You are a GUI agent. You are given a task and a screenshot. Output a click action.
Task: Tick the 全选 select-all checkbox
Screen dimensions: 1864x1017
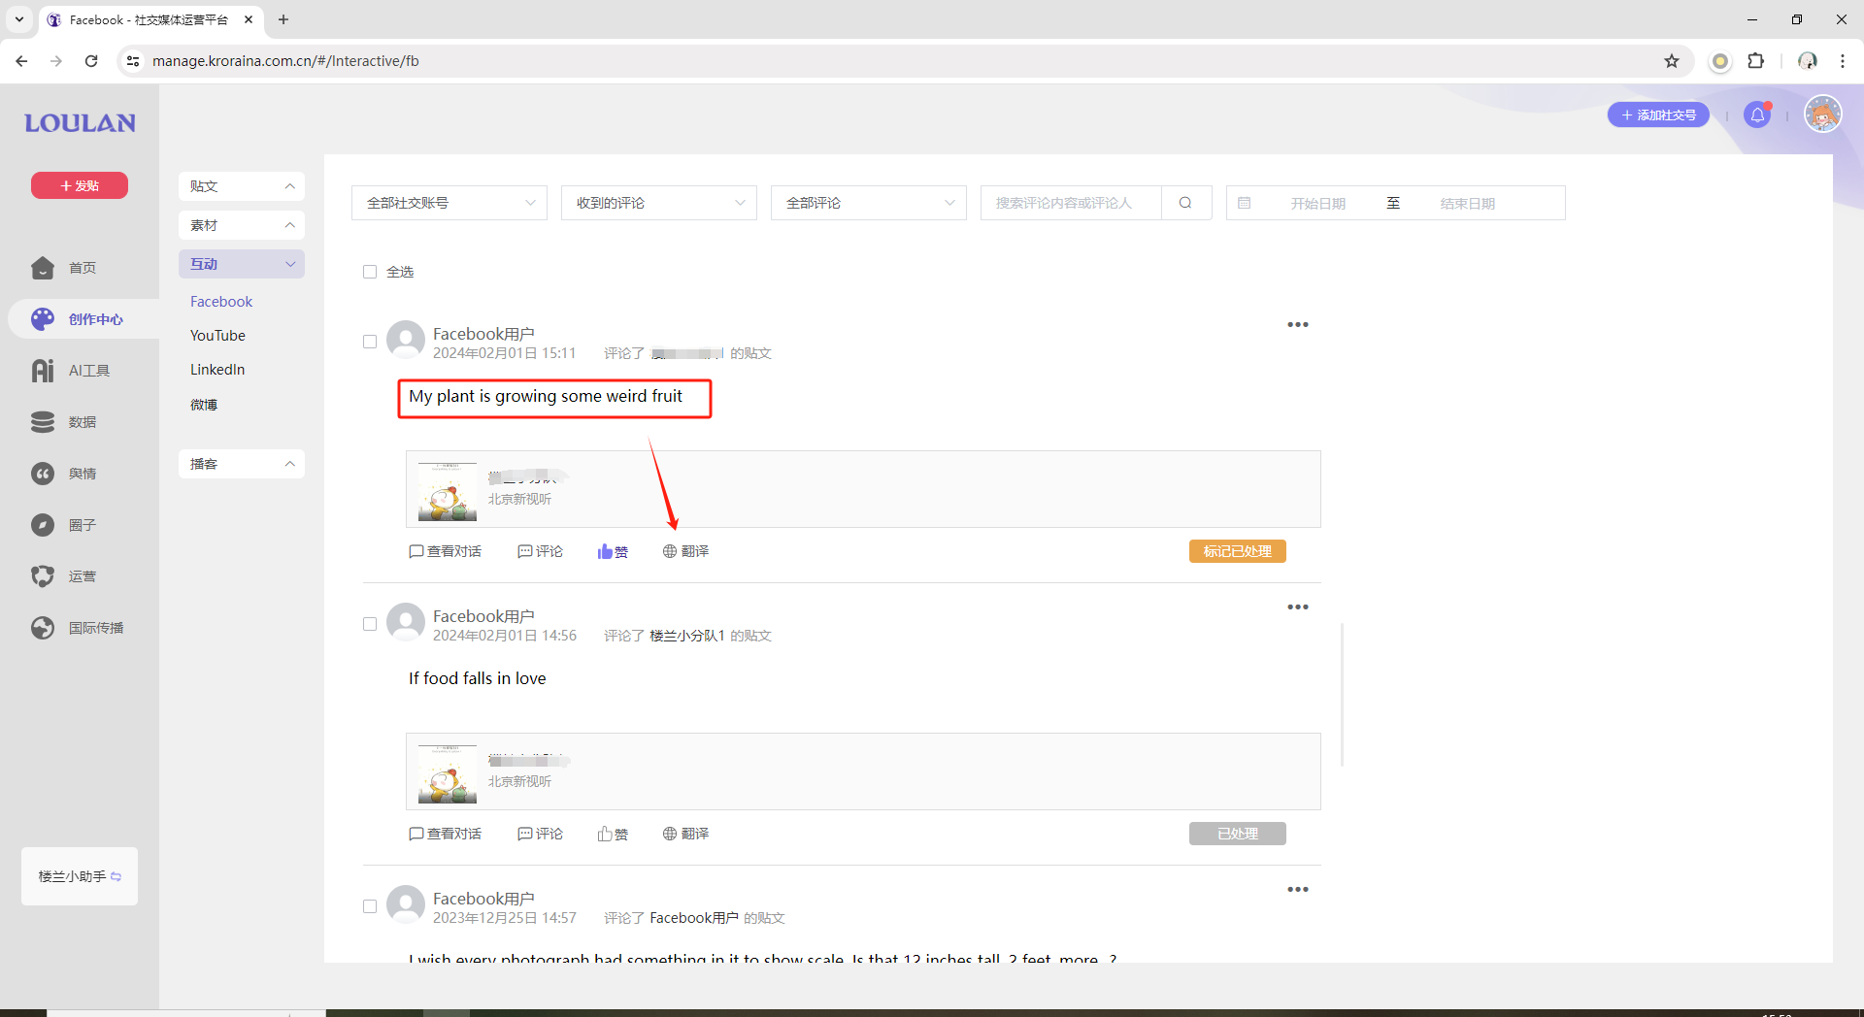pyautogui.click(x=370, y=272)
